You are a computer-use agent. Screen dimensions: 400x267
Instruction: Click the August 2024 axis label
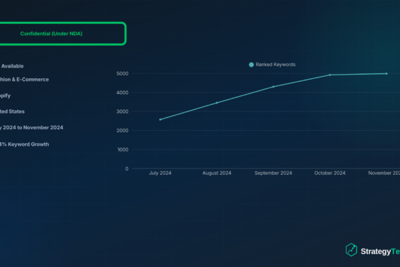coord(217,173)
